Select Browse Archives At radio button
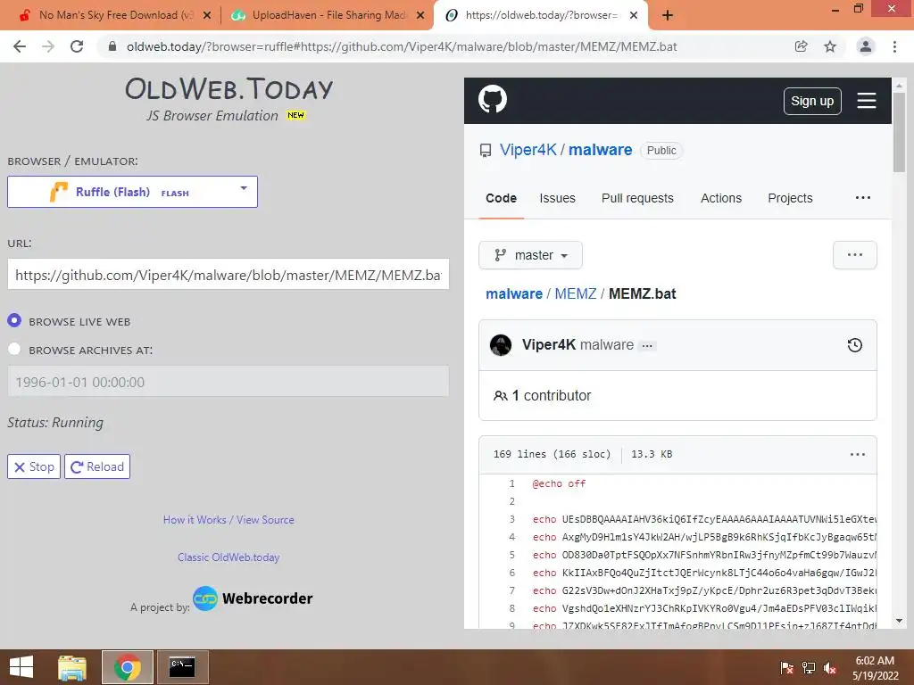The width and height of the screenshot is (914, 685). click(x=14, y=349)
